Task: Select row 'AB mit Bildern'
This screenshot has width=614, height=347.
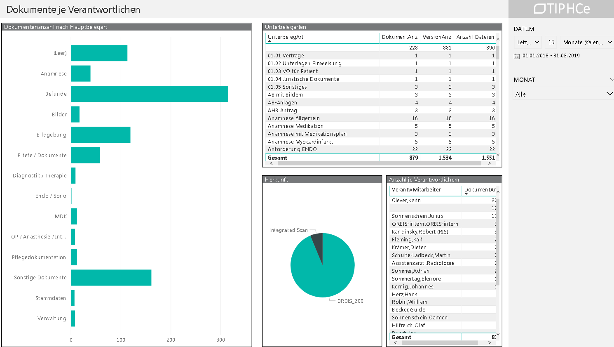Action: (381, 95)
